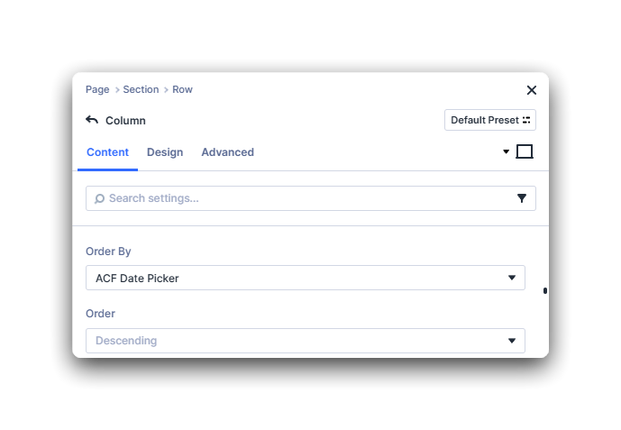This screenshot has height=430, width=621.
Task: Close the Column settings panel
Action: tap(531, 90)
